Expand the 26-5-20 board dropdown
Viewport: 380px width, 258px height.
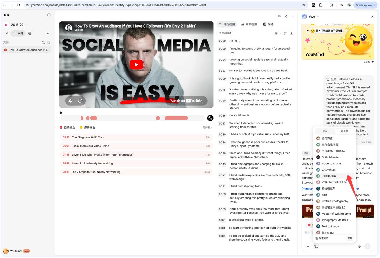coord(19,25)
